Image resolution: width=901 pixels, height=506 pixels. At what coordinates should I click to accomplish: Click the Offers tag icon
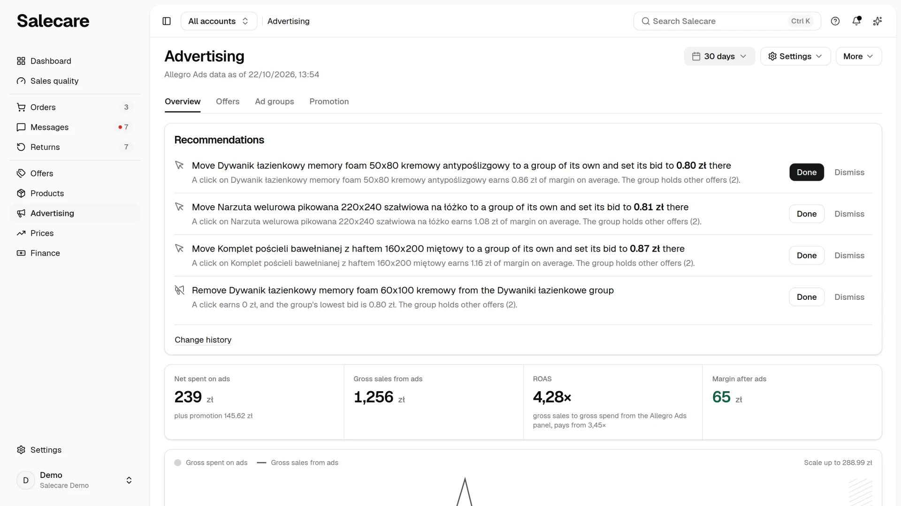(21, 173)
